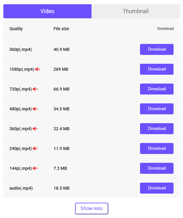Screen dimensions: 183x218
Task: Download the audio(.mp4) 18.5 MB file
Action: (x=157, y=188)
